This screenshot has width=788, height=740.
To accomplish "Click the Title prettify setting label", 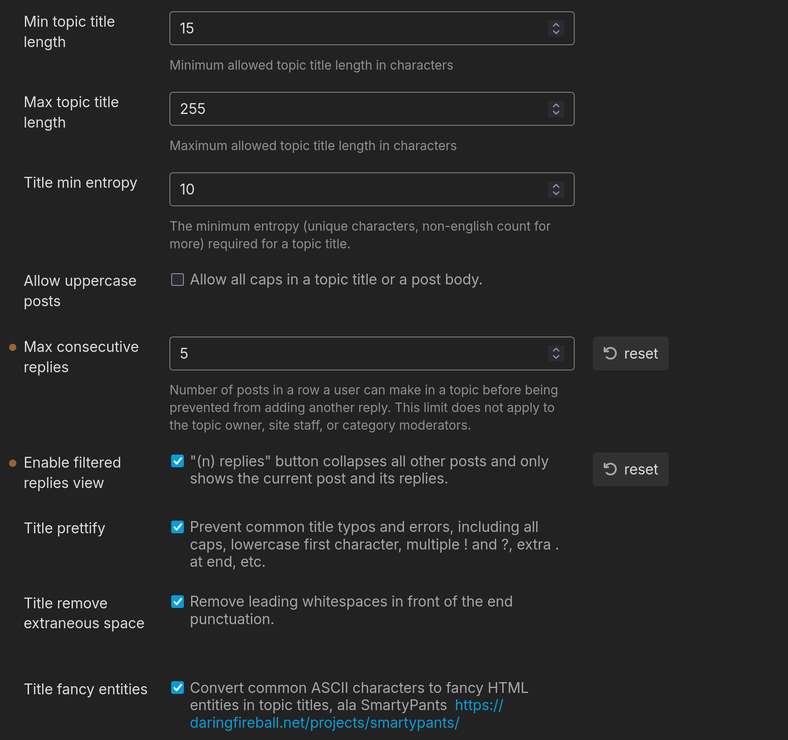I will tap(64, 528).
